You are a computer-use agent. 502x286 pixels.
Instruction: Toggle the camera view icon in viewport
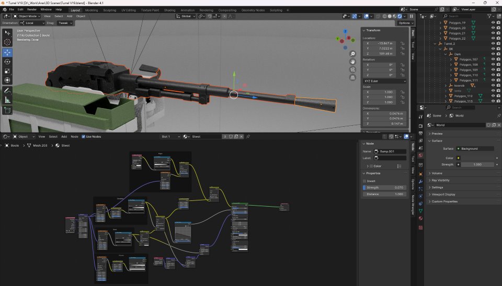pos(352,69)
